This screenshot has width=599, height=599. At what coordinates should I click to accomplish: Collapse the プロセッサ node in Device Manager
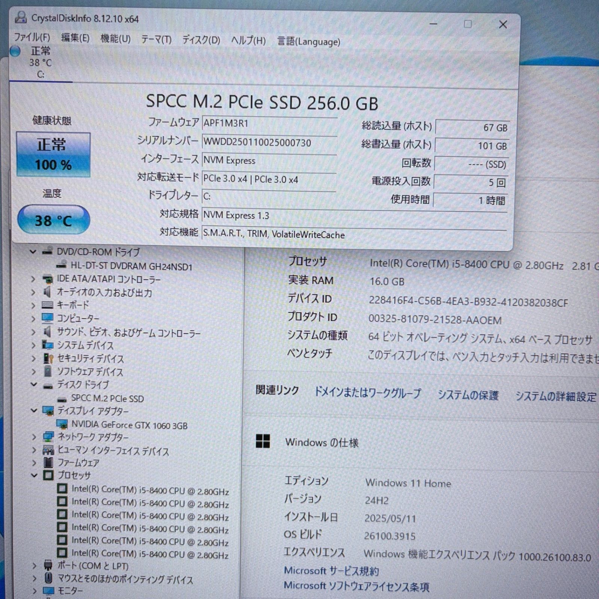pyautogui.click(x=34, y=475)
